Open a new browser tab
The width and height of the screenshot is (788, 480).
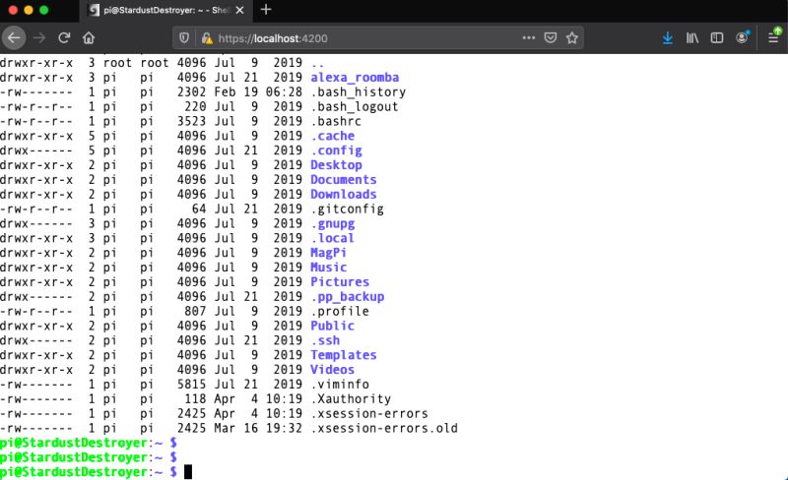pyautogui.click(x=266, y=10)
